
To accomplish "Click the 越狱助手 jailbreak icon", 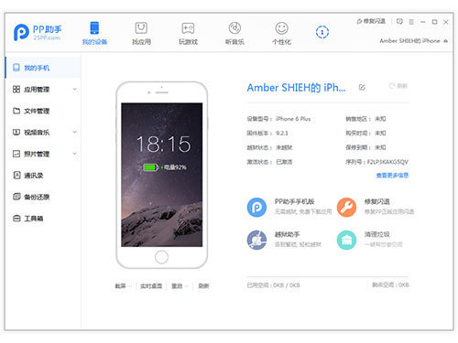I will point(256,240).
